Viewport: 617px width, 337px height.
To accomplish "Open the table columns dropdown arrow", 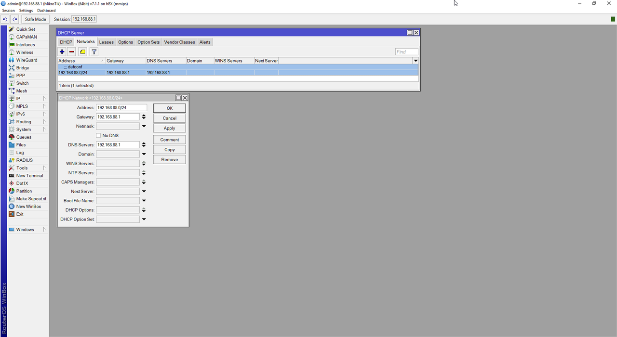I will (416, 61).
